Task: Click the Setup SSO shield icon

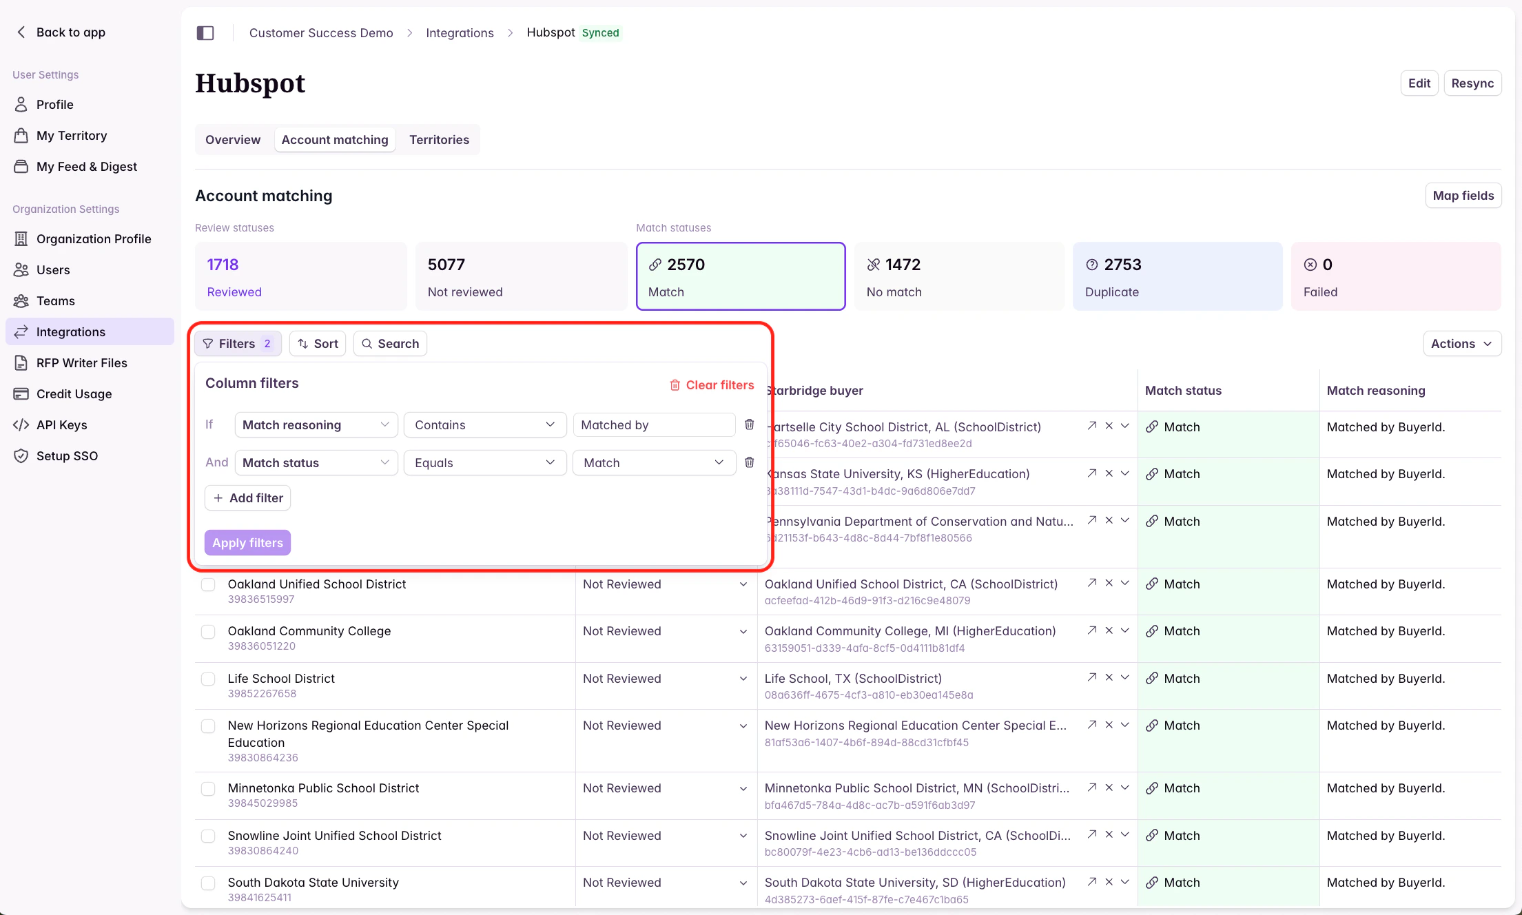Action: (21, 456)
